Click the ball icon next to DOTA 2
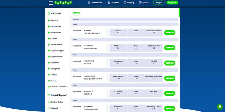 [x=49, y=81]
